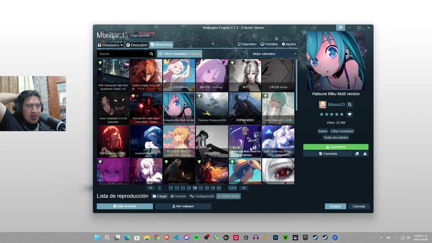Open Visual Studio Code from taskbar

177,238
